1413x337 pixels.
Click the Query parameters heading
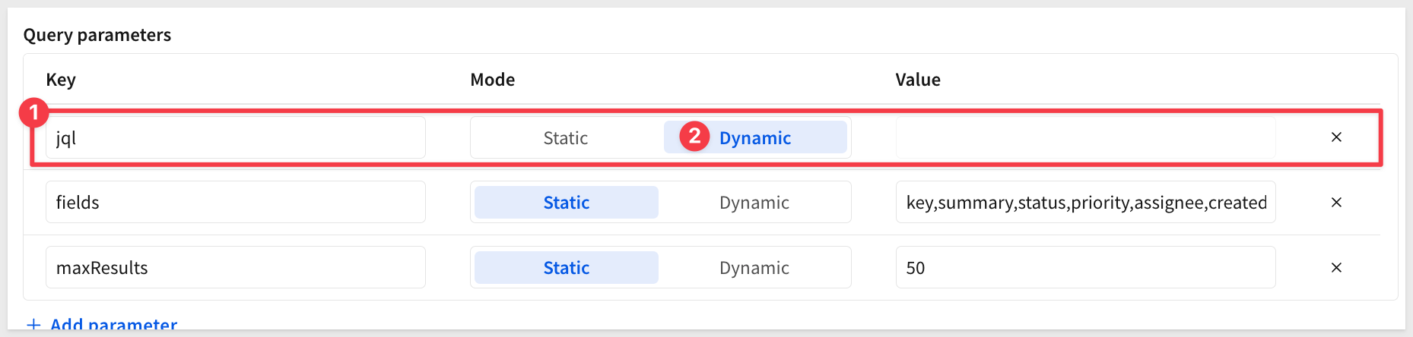pos(97,35)
